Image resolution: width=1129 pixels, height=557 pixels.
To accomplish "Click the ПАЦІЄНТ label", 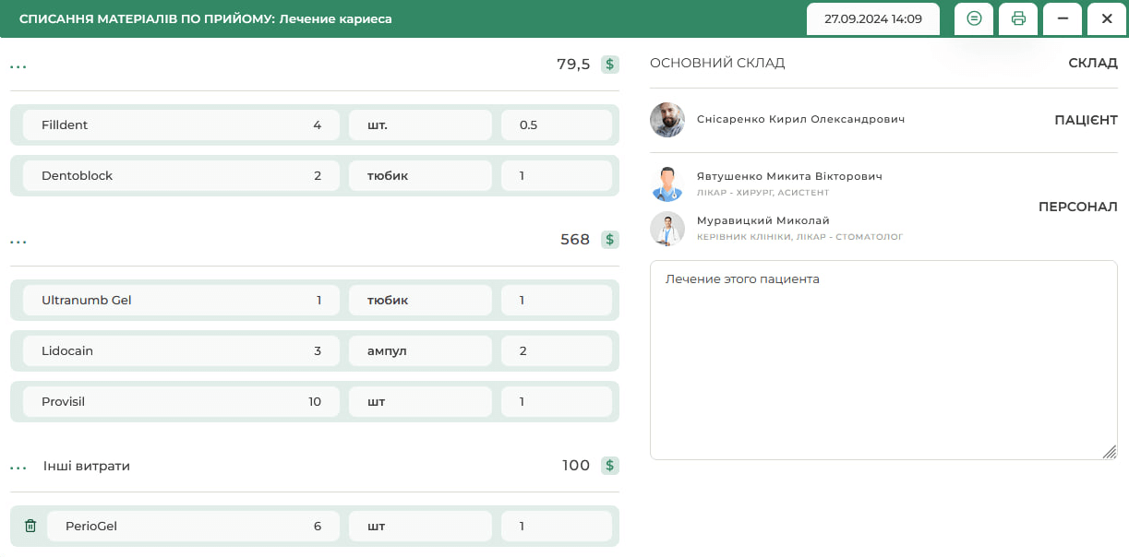I will [1086, 119].
